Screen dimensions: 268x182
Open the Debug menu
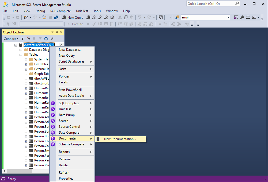click(40, 11)
